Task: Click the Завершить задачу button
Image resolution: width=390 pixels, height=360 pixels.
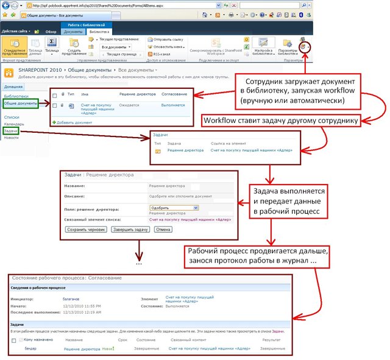Action: coord(130,230)
